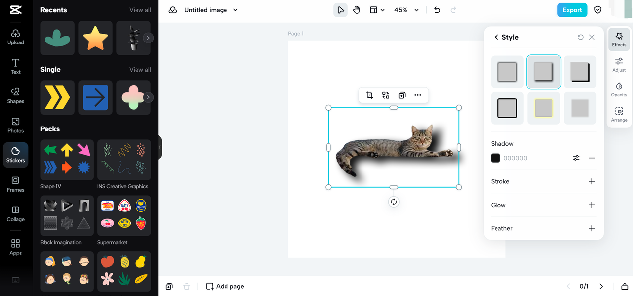Edit the 000000 shadow hex value

click(x=515, y=158)
